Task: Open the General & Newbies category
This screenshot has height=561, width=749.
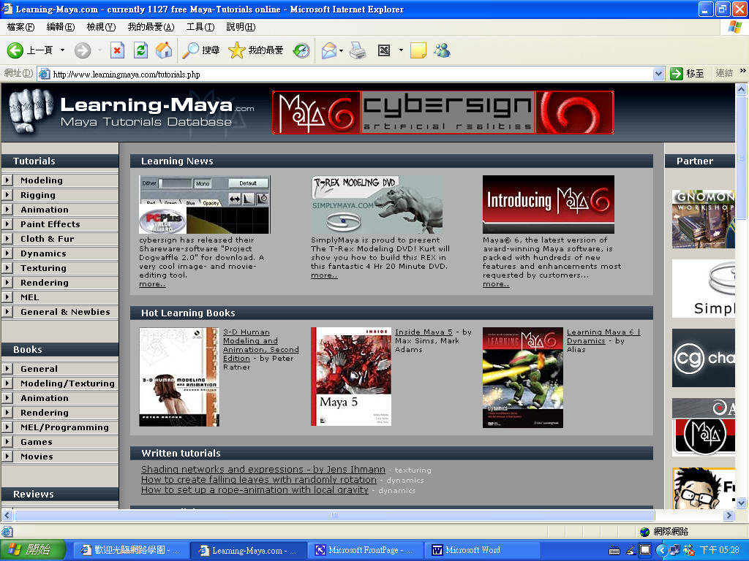Action: (x=65, y=311)
